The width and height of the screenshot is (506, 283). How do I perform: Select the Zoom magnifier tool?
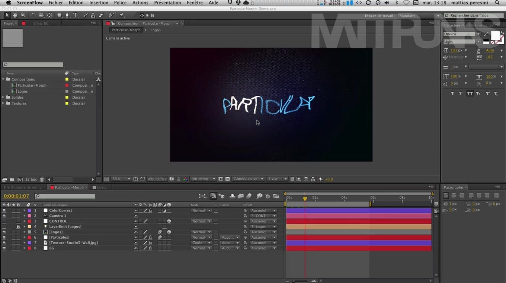[x=23, y=15]
